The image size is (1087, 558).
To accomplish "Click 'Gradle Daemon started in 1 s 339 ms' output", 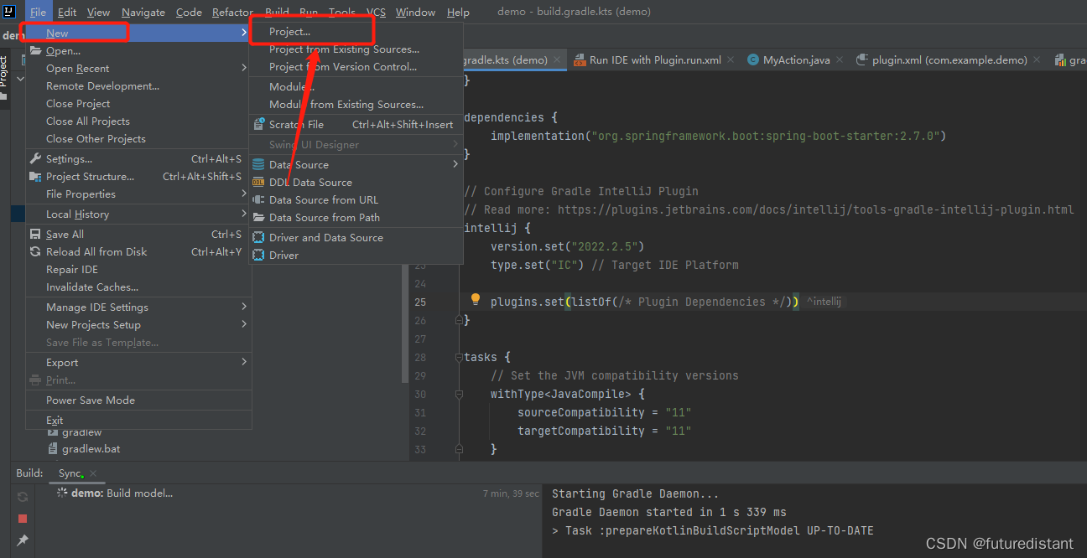I will pos(668,512).
